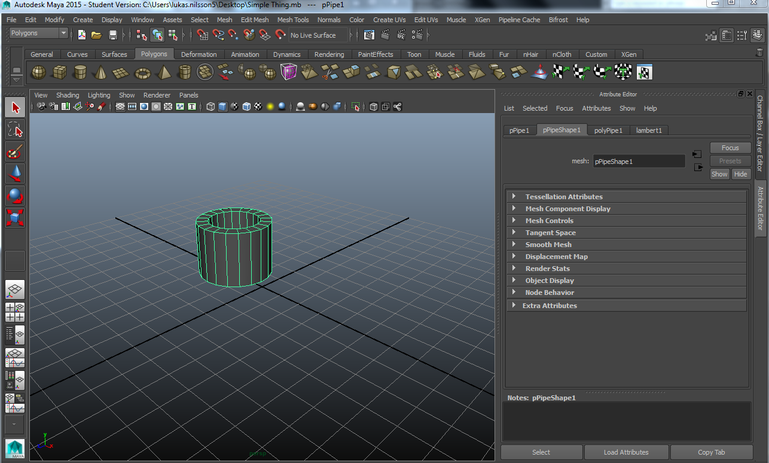The height and width of the screenshot is (463, 769).
Task: Click the scissors polygon shelf icon
Action: (x=329, y=72)
